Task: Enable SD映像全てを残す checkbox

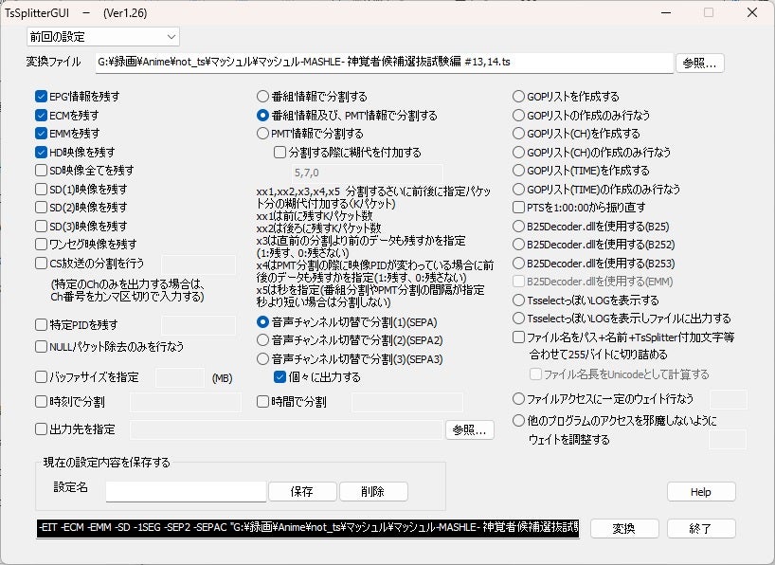Action: pyautogui.click(x=42, y=171)
